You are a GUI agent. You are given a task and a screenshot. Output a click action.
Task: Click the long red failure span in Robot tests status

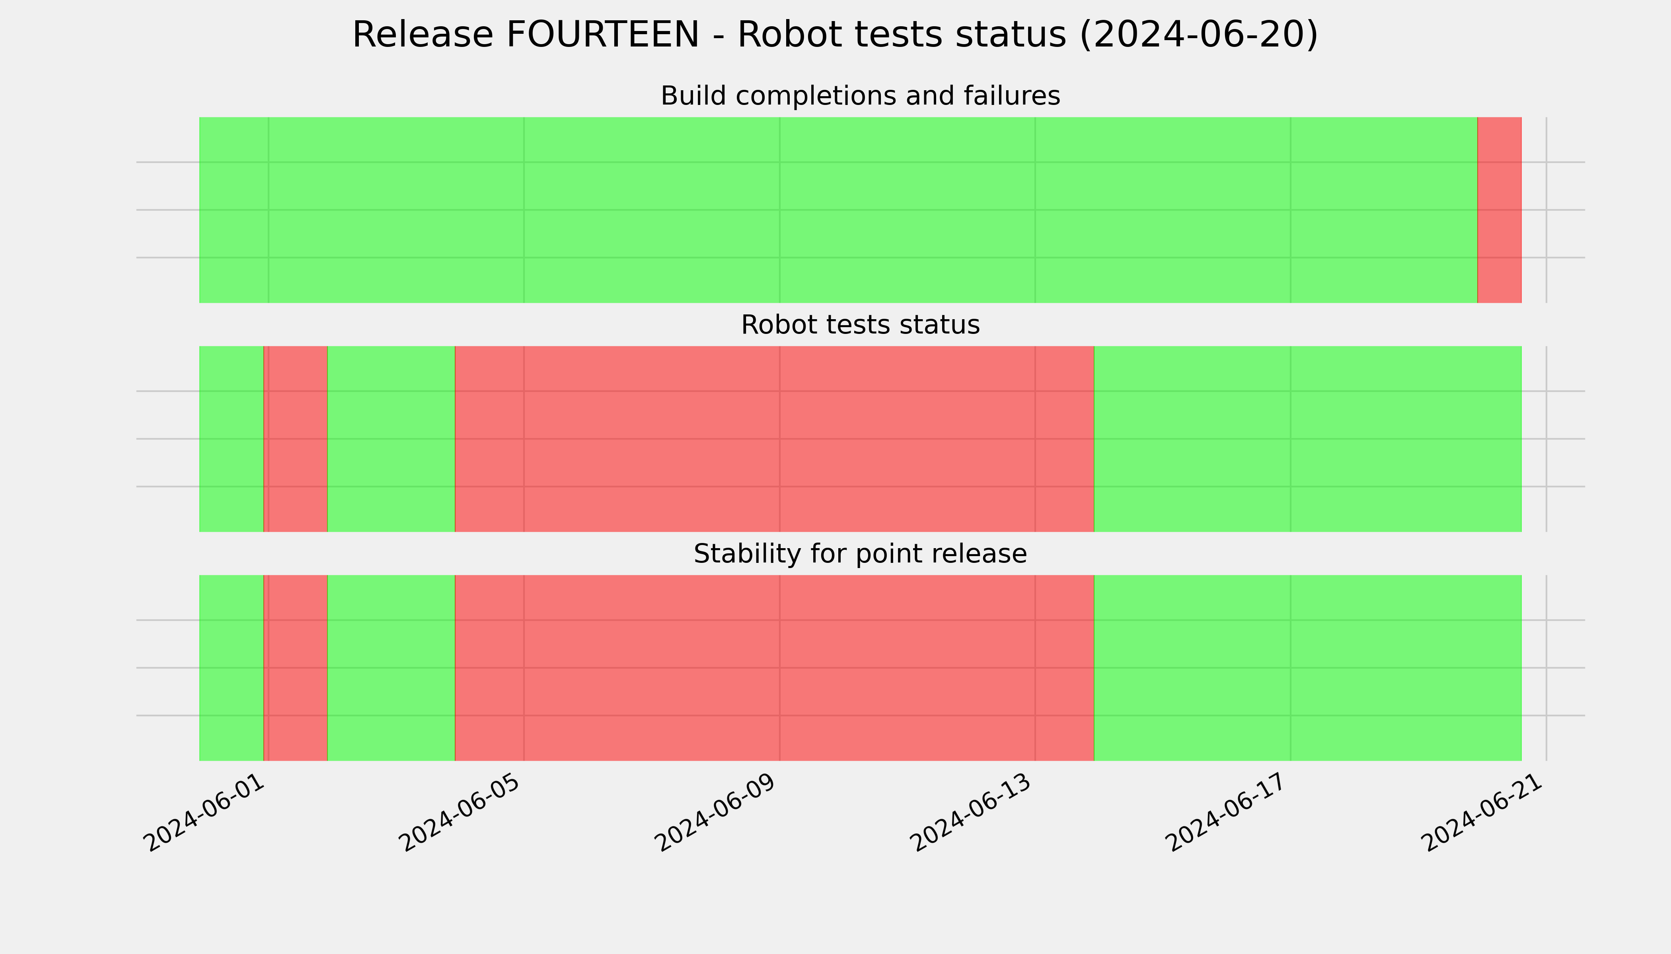pos(775,439)
